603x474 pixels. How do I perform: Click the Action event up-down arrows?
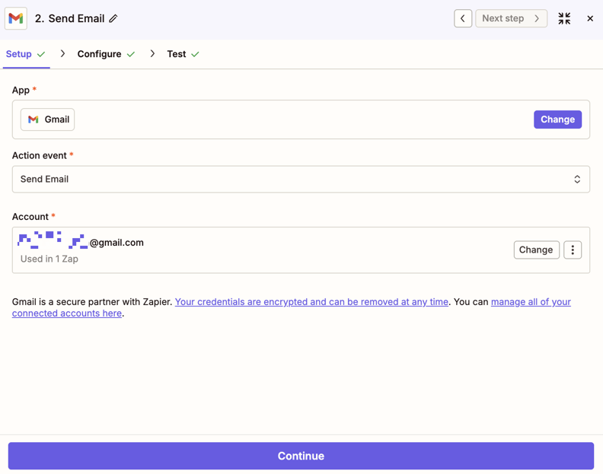coord(577,179)
